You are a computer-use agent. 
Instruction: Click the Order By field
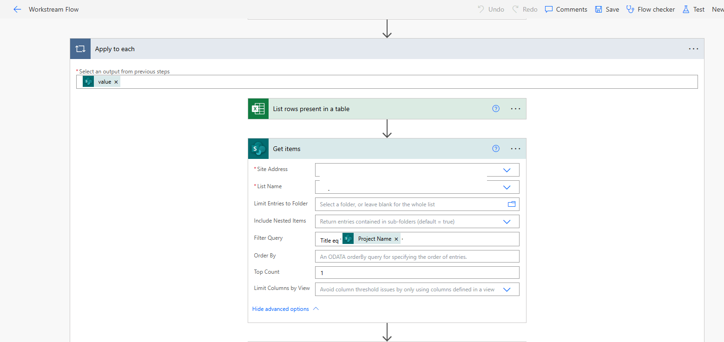coord(417,256)
